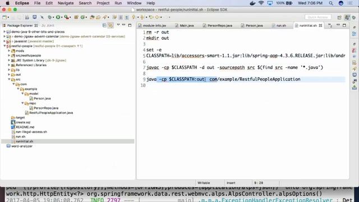
Task: Click the Previous Annotation toolbar icon
Action: (x=142, y=17)
